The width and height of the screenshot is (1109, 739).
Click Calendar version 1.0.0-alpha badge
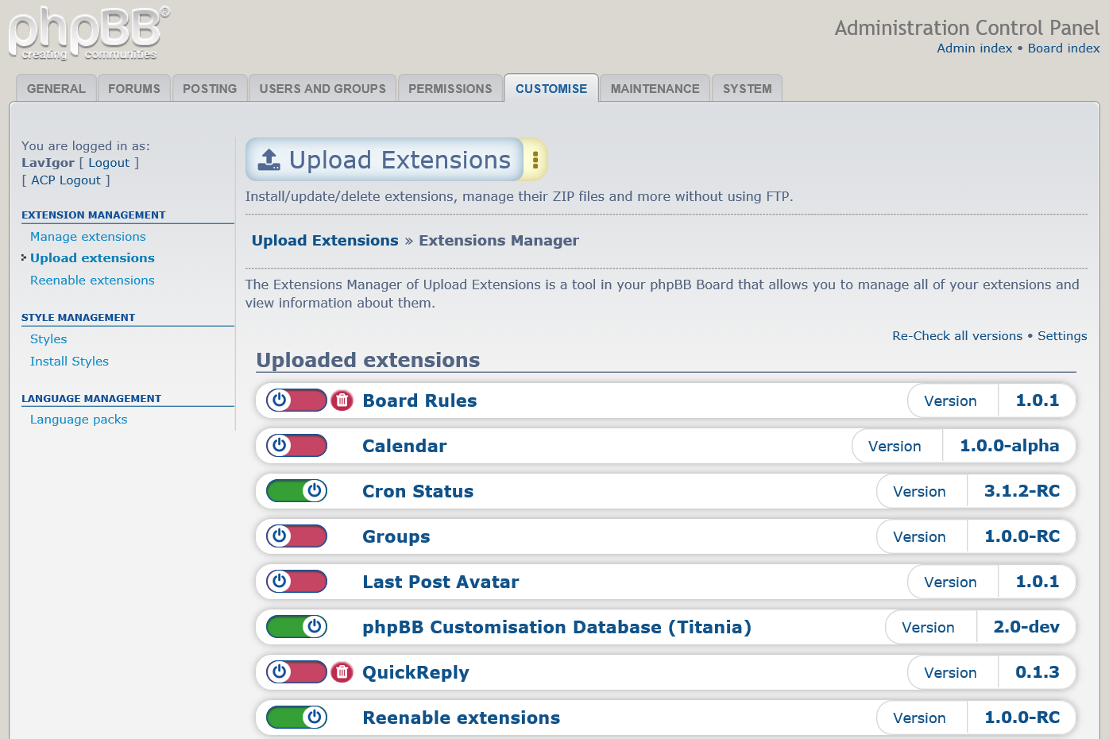964,446
